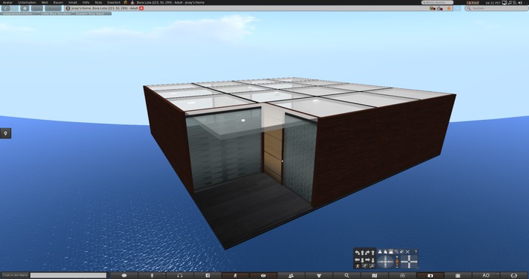Select fly mode in movement controls
This screenshot has width=529, height=279.
(372, 266)
